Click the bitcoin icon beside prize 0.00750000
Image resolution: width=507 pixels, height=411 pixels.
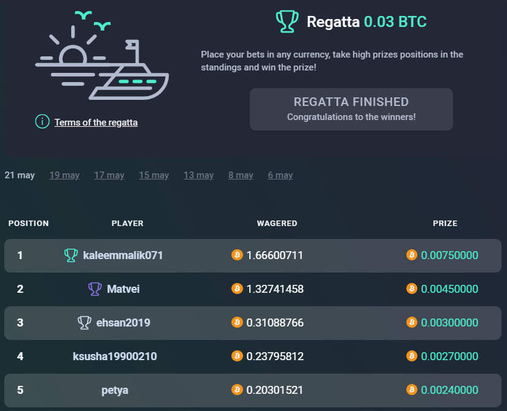coord(412,255)
